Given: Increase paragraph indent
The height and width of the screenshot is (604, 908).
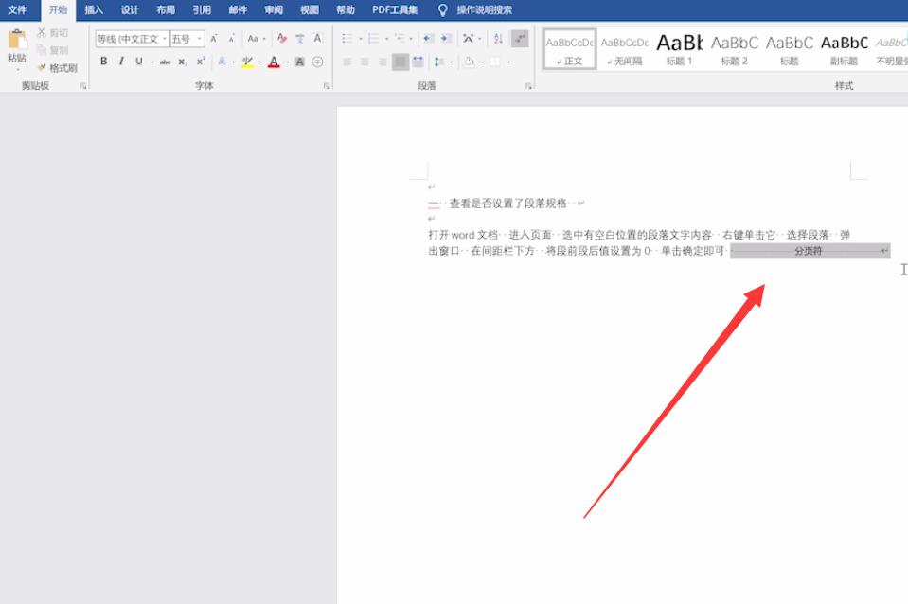Looking at the screenshot, I should coord(446,39).
